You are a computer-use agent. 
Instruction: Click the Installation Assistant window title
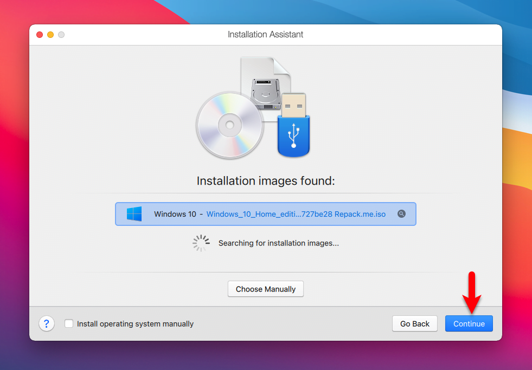265,35
